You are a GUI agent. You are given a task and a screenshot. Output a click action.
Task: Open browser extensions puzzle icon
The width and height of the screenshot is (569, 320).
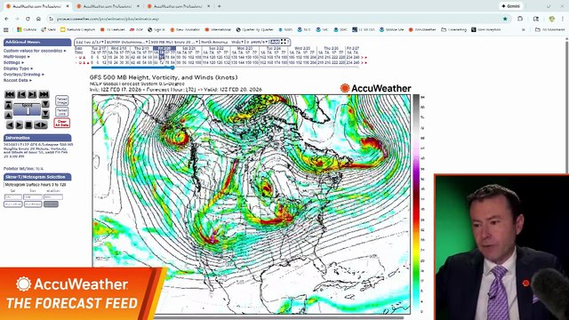(520, 19)
